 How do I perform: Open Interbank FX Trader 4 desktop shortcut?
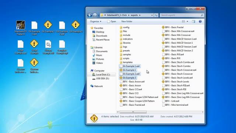pos(21,28)
